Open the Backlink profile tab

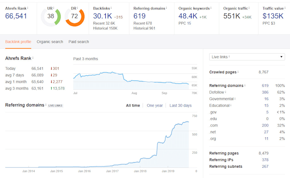18,42
